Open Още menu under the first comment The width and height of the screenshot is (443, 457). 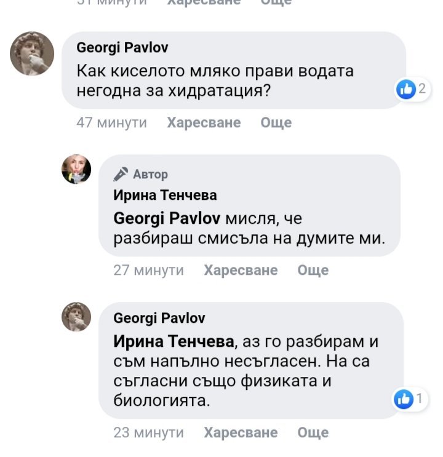pyautogui.click(x=276, y=123)
